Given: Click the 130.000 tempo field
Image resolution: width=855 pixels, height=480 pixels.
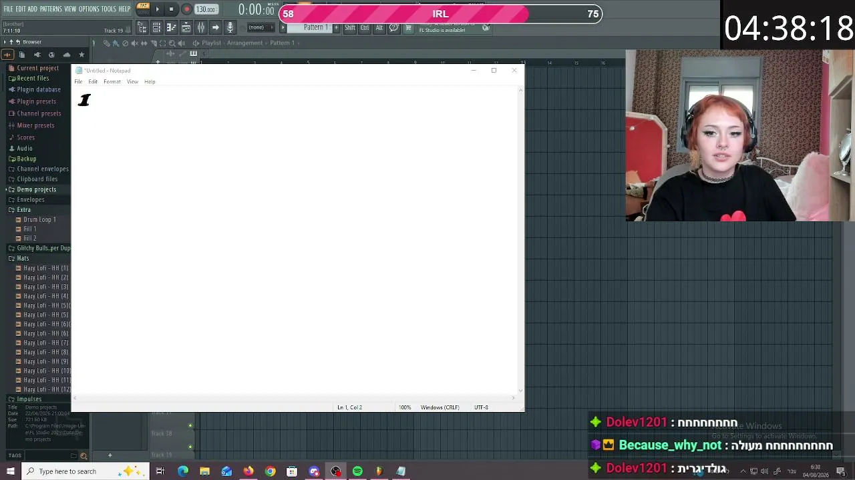Looking at the screenshot, I should point(206,9).
